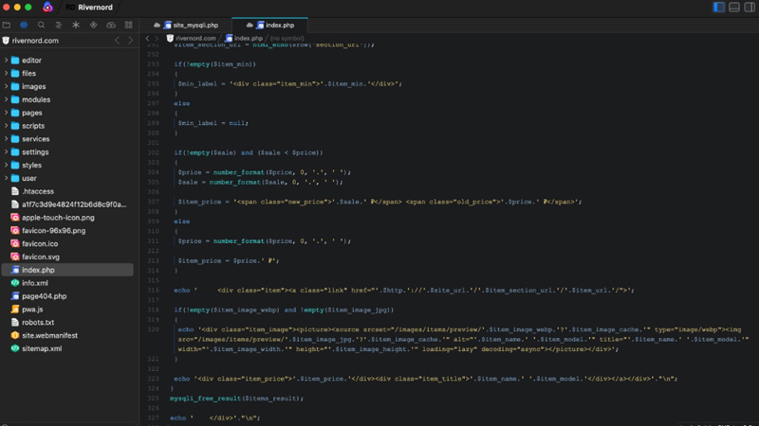The height and width of the screenshot is (426, 759).
Task: Navigate forward in editor history
Action: [157, 38]
